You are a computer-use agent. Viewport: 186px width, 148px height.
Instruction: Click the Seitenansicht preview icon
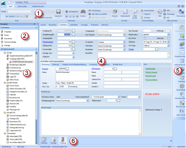126,12
